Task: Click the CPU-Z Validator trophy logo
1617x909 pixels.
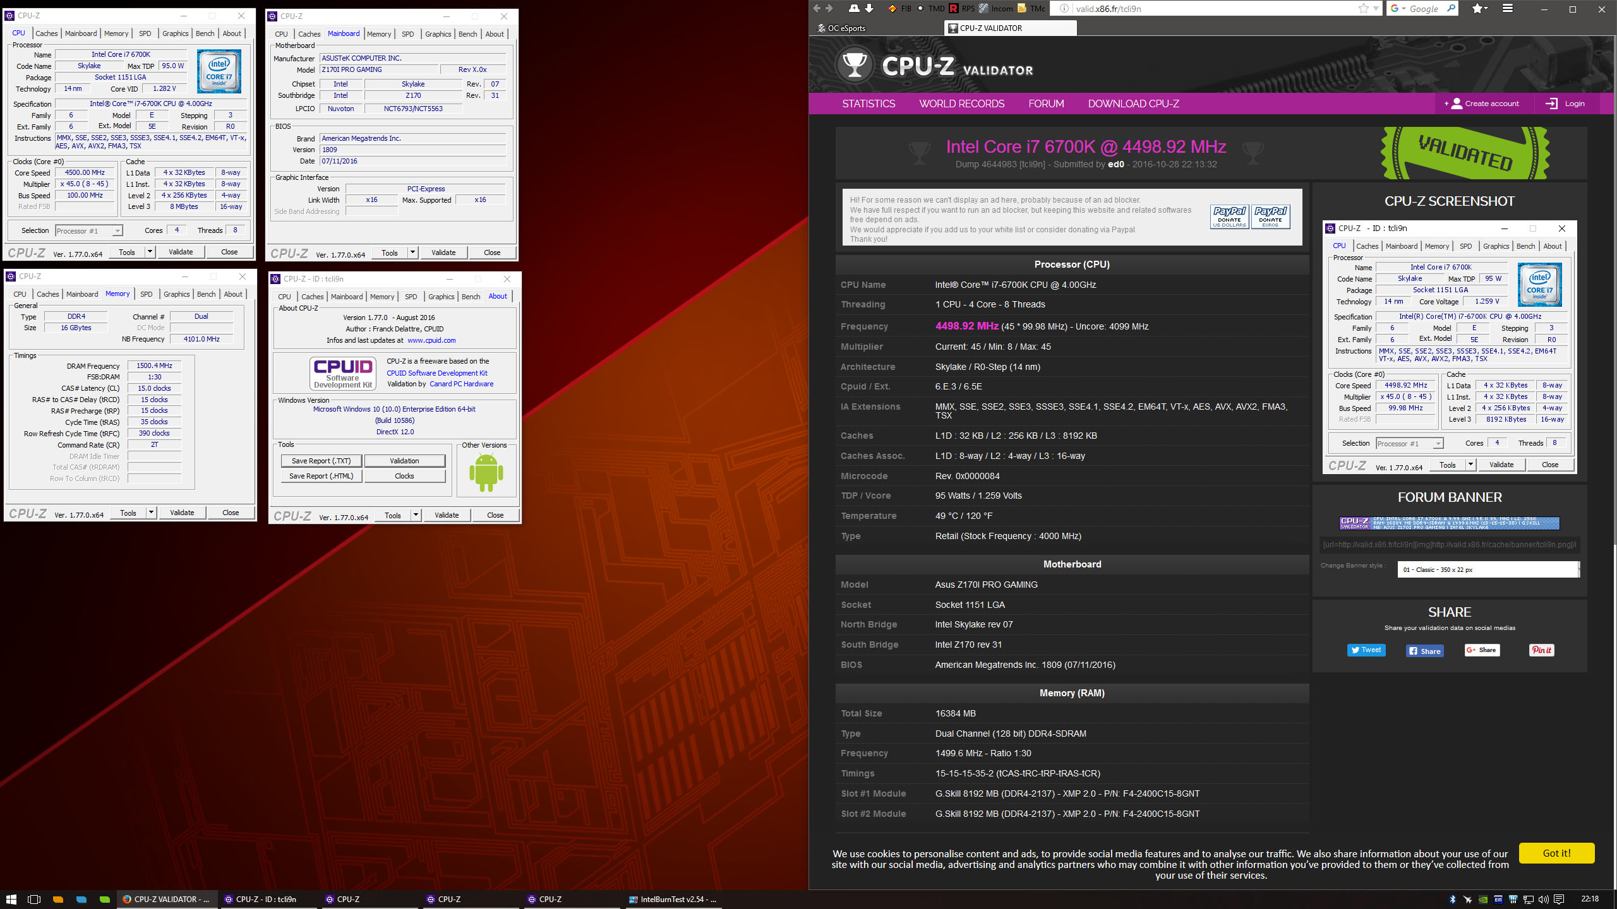Action: 855,64
